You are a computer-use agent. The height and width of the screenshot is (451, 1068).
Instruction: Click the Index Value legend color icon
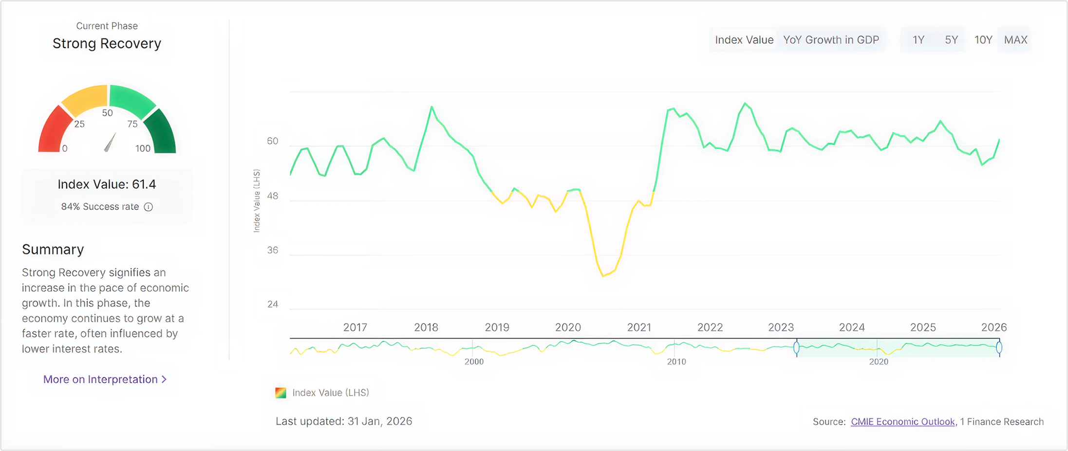click(x=281, y=393)
